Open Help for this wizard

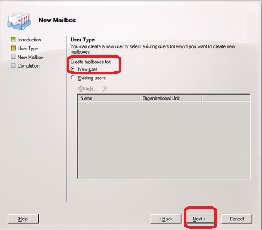tap(23, 219)
